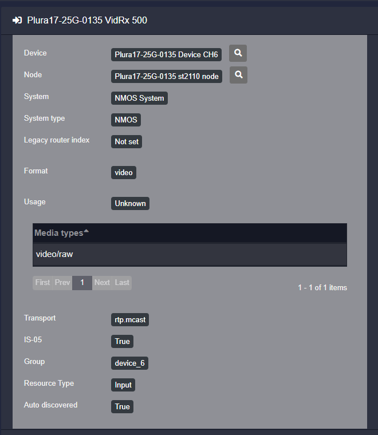The width and height of the screenshot is (378, 435).
Task: Click the search icon next to Device
Action: (238, 54)
